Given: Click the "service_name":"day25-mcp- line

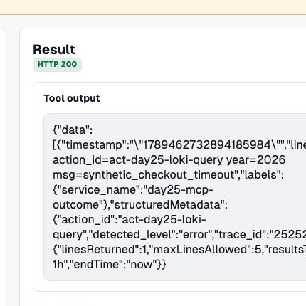Looking at the screenshot, I should [x=133, y=190].
